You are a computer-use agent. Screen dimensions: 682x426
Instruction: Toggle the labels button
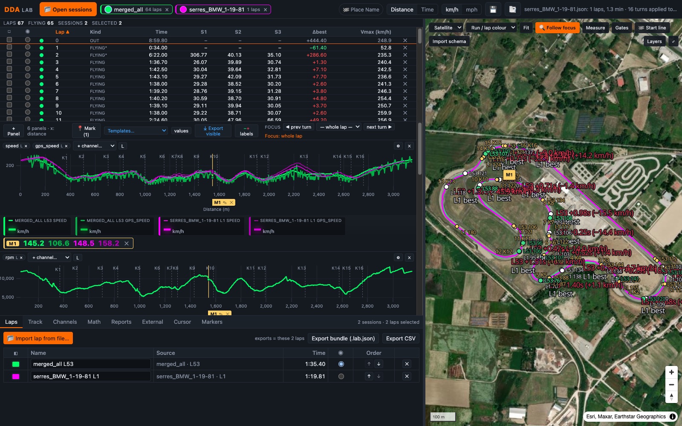click(246, 131)
